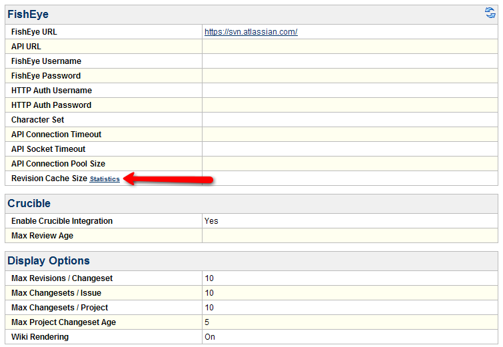
Task: Select the HTTP Auth Password label
Action: pyautogui.click(x=51, y=105)
